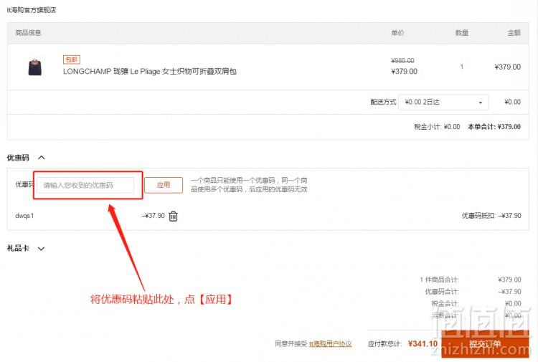Click the 包邮 free-shipping tag
Viewport: 538px width, 362px height.
coord(71,59)
